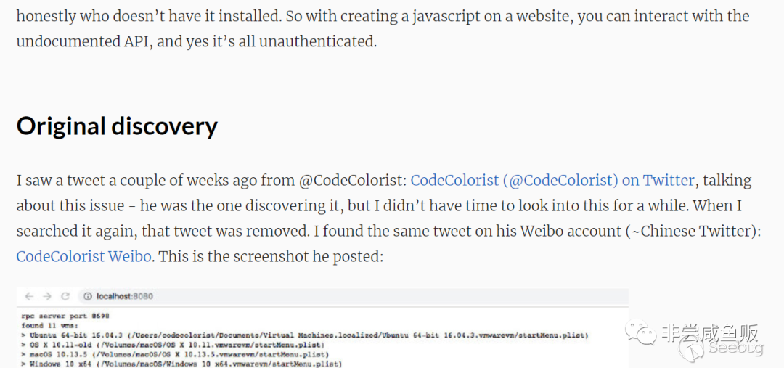The width and height of the screenshot is (784, 368).
Task: Open the CodeColorist Weibo link
Action: coord(83,256)
